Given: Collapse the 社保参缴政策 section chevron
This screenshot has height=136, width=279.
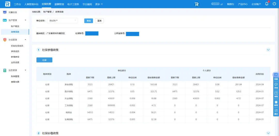Looking at the screenshot, I should pyautogui.click(x=268, y=50).
